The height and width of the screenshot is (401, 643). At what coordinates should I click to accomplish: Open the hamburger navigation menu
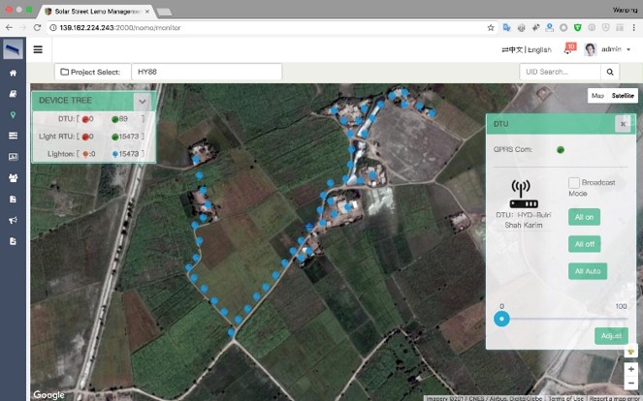tap(38, 49)
